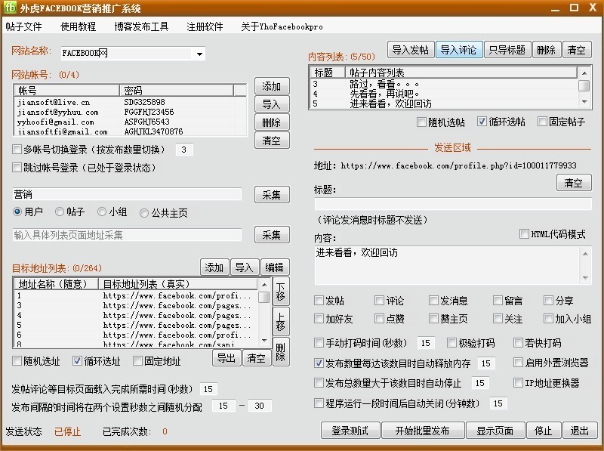Select account row yyhoofi@gmail.com

coord(130,122)
